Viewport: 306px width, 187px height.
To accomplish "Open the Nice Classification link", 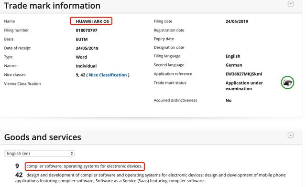I will (x=108, y=75).
